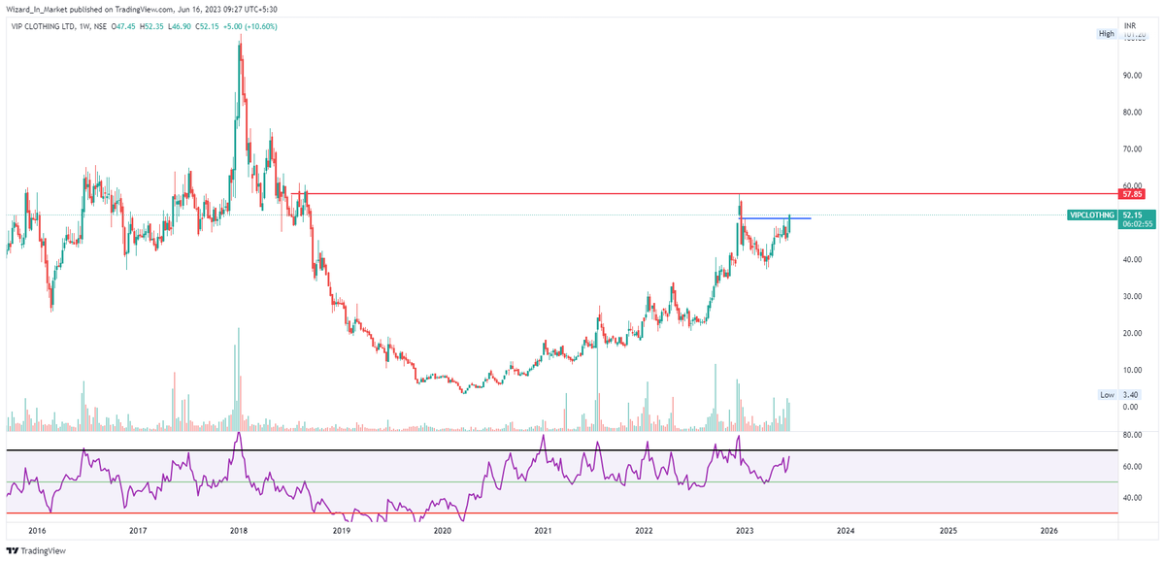This screenshot has height=562, width=1165.
Task: Click the 10.00 price axis label
Action: coord(1131,370)
